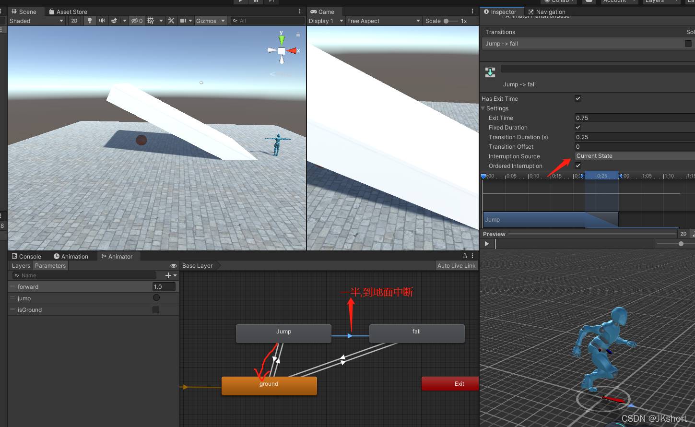Click transition timeline start playhead marker
The height and width of the screenshot is (427, 695).
click(483, 176)
